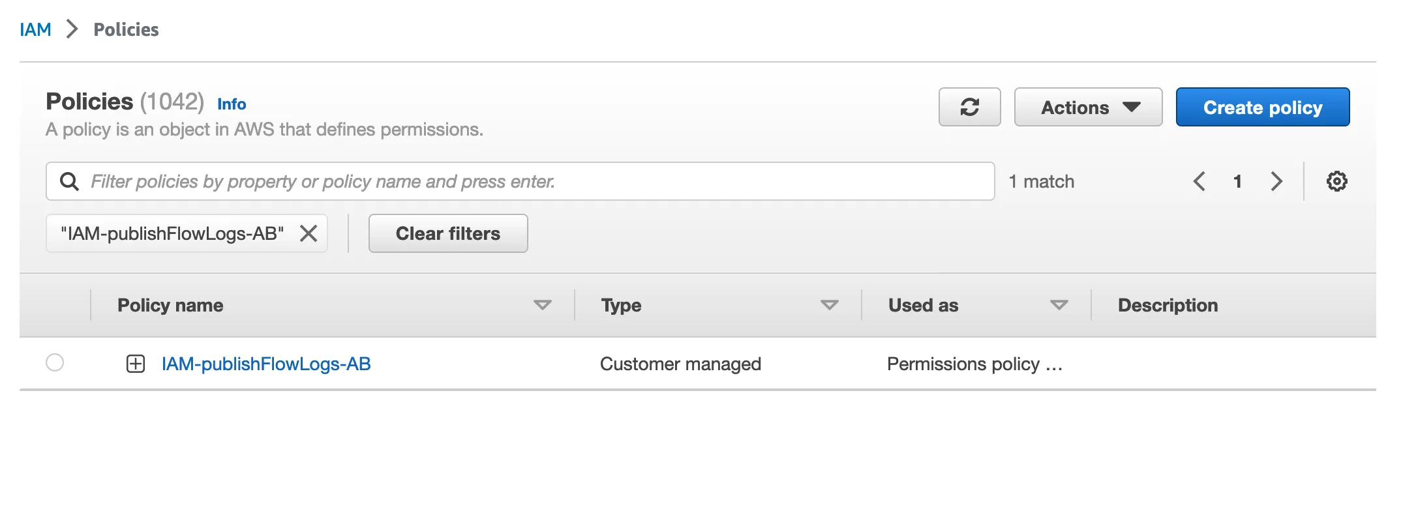This screenshot has width=1418, height=524.
Task: Navigate to IAM in the breadcrumb
Action: (x=35, y=29)
